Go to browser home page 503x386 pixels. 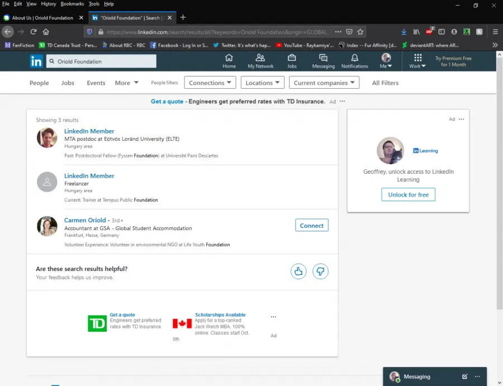pos(46,32)
